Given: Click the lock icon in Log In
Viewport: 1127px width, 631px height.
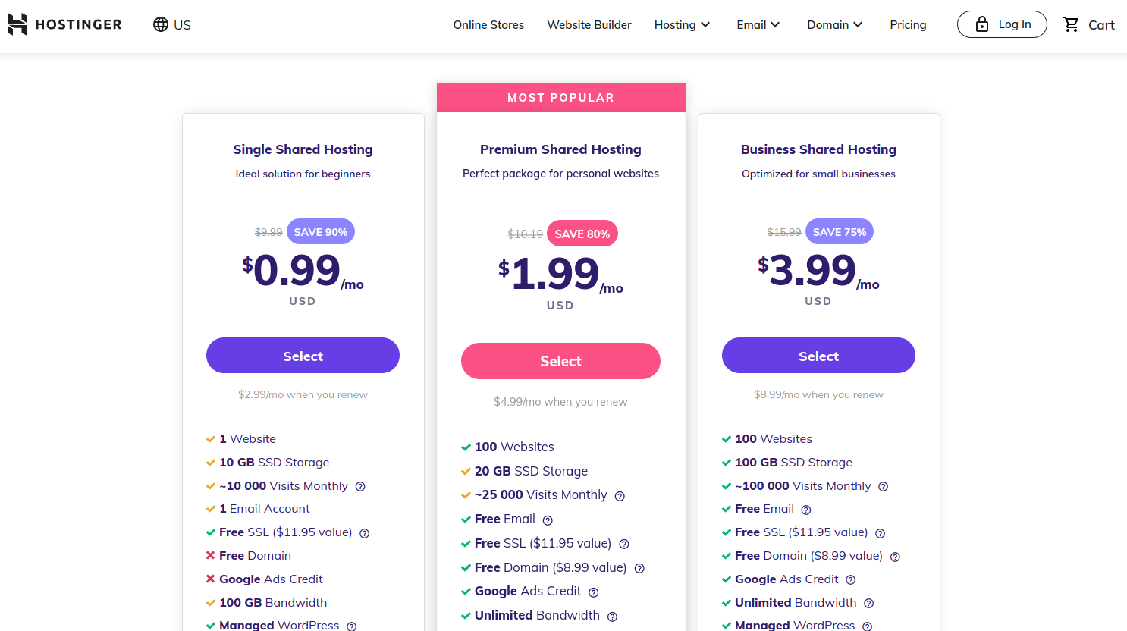Looking at the screenshot, I should (982, 24).
